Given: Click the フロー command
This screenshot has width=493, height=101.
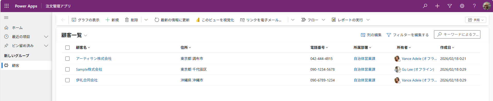Looking at the screenshot, I should 310,20.
